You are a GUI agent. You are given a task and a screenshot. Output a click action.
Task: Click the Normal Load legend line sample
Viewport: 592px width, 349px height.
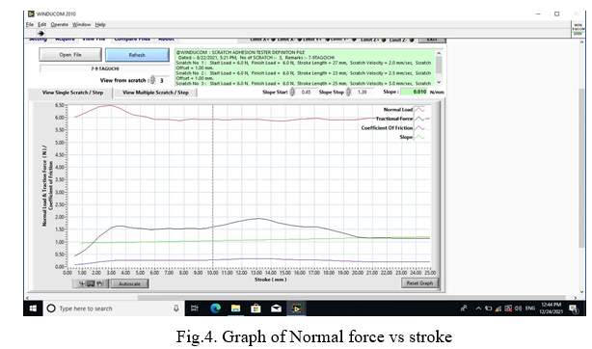pyautogui.click(x=419, y=110)
